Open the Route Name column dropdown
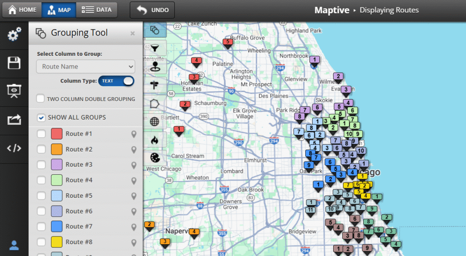This screenshot has height=256, width=466. coord(86,67)
